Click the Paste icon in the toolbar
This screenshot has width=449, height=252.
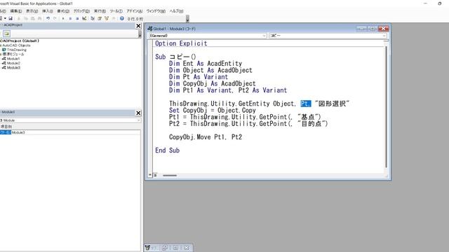33,19
